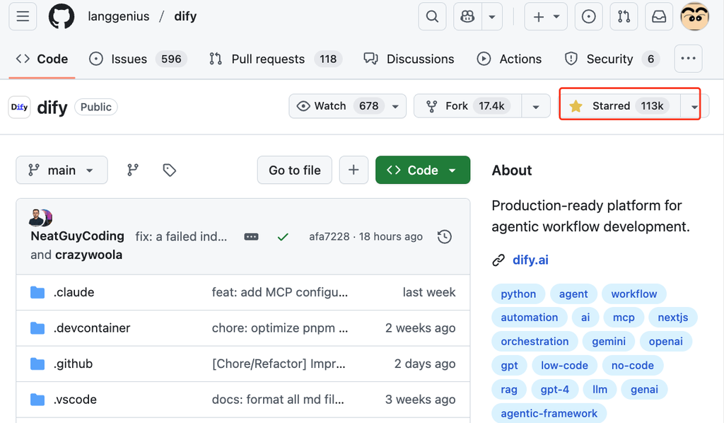Viewport: 724px width, 423px height.
Task: Switch to the Pull requests tab
Action: (x=275, y=59)
